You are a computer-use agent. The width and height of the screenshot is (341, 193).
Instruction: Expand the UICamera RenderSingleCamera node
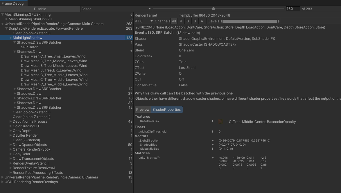3,177
